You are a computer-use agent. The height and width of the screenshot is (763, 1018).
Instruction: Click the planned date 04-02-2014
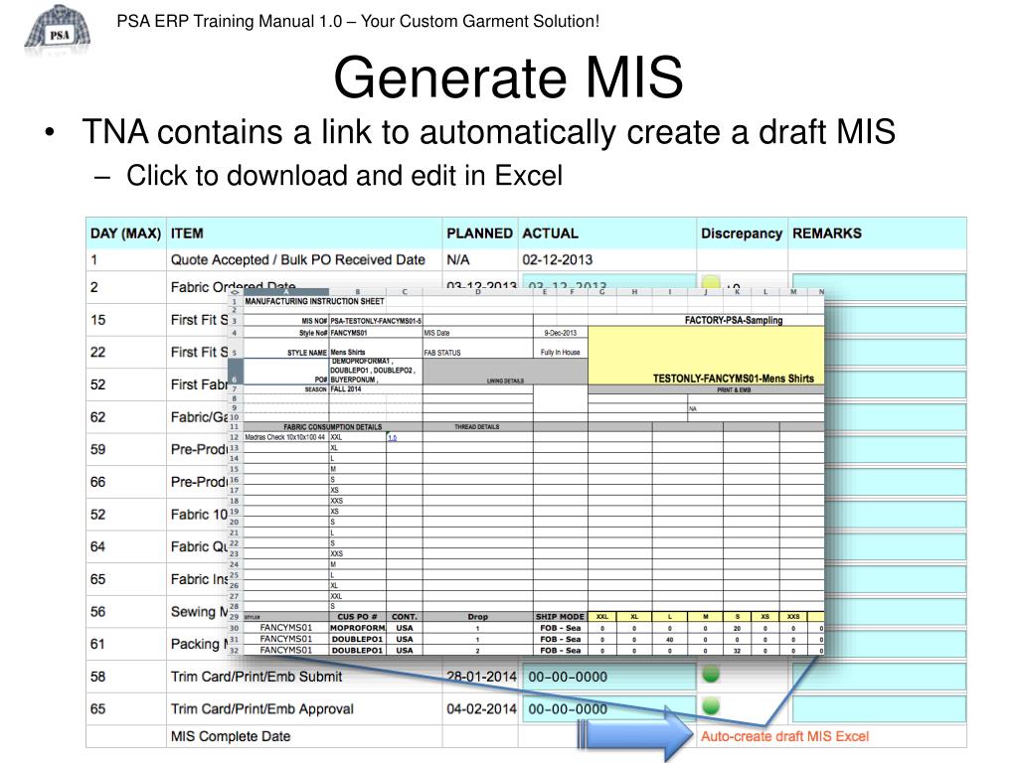click(482, 709)
